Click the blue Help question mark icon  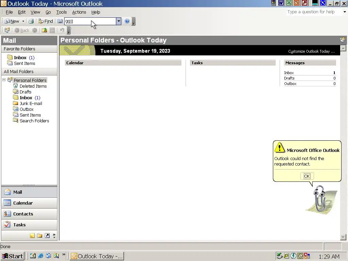click(x=127, y=21)
